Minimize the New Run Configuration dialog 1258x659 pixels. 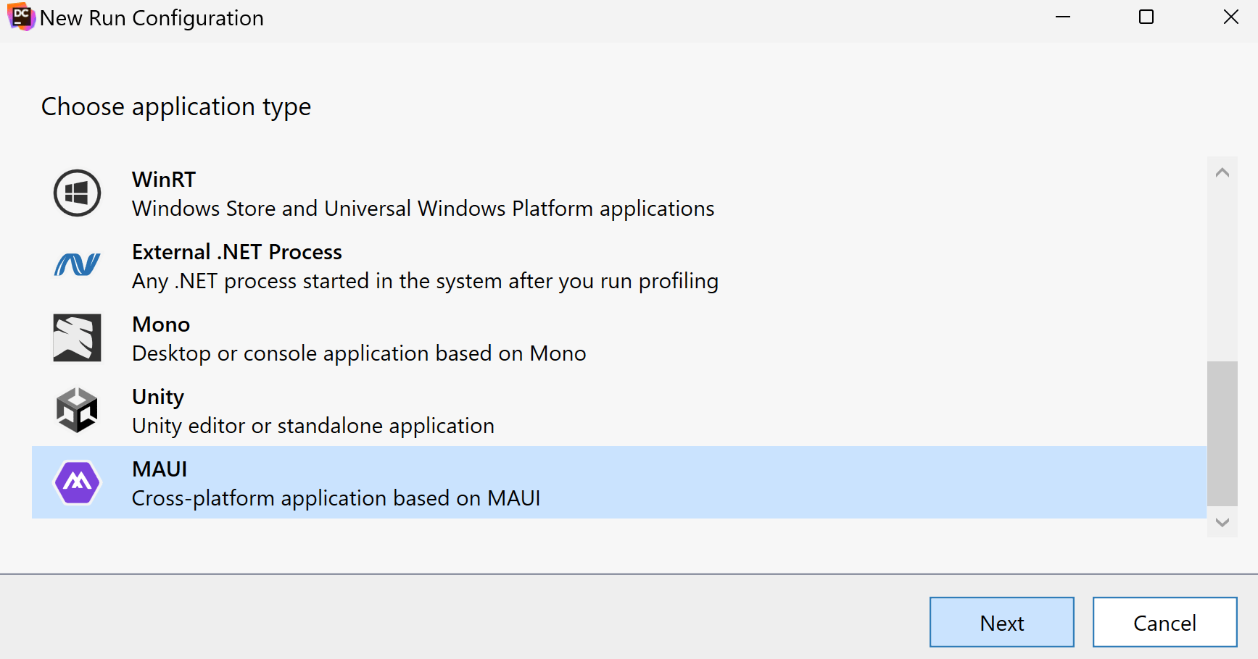pyautogui.click(x=1063, y=17)
